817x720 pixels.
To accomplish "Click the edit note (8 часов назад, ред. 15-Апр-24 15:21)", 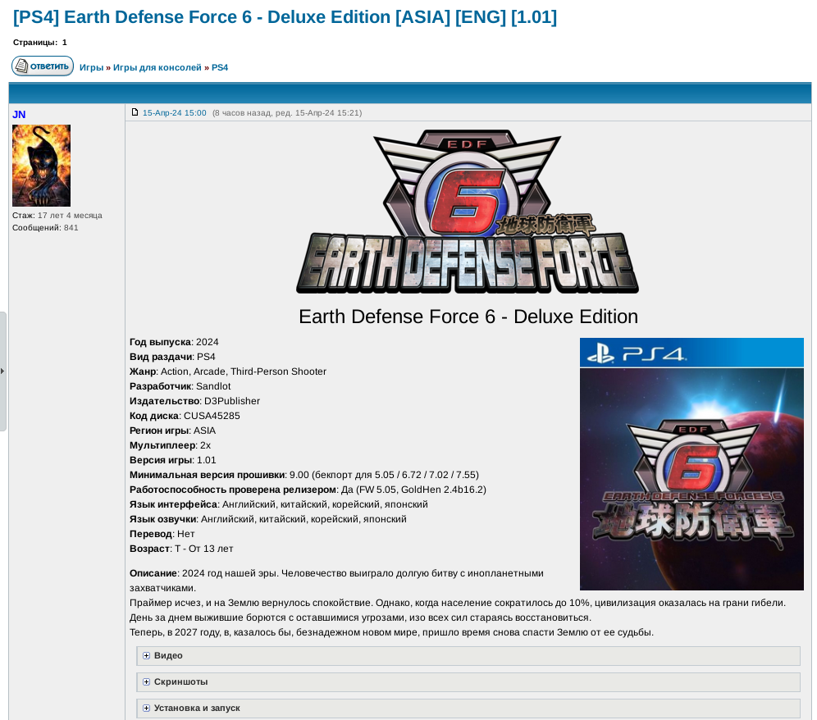I will coord(287,113).
